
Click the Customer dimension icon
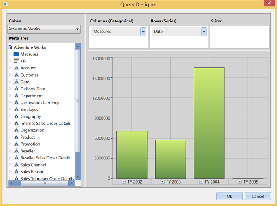tap(17, 75)
